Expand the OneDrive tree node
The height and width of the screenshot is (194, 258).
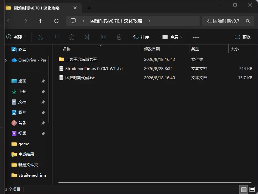[x=6, y=60]
